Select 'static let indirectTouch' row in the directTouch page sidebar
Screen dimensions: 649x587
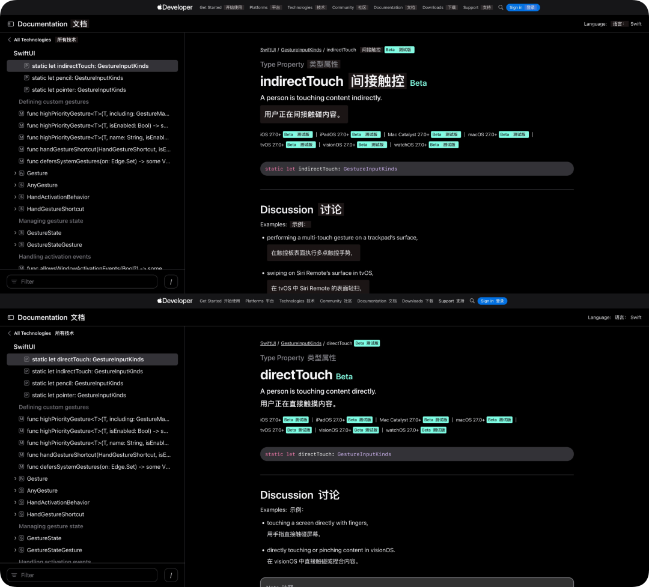(93, 371)
